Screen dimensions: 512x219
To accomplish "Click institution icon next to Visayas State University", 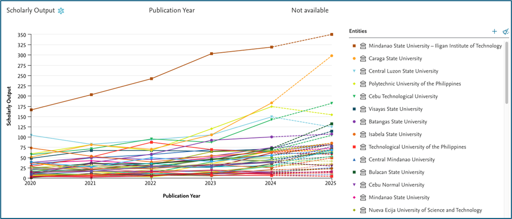I will [x=363, y=109].
